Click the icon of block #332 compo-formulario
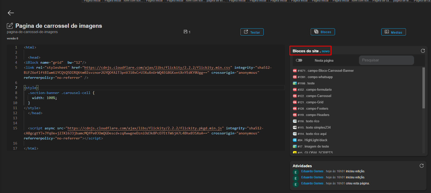The width and height of the screenshot is (431, 193). click(295, 90)
